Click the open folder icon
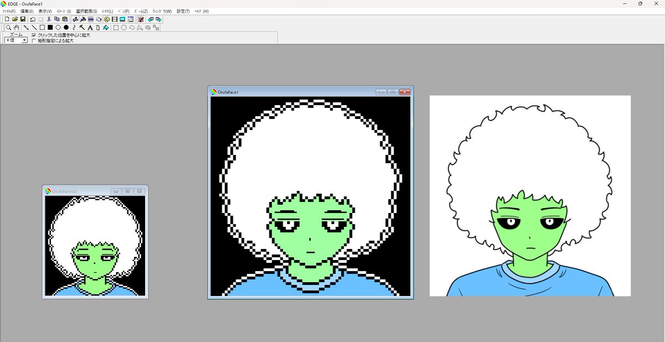 (15, 19)
